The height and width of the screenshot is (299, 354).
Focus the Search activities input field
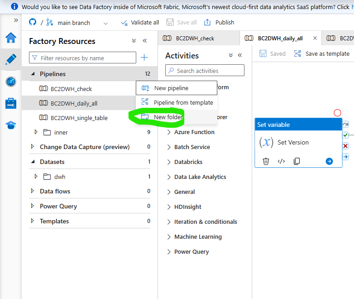coord(205,71)
